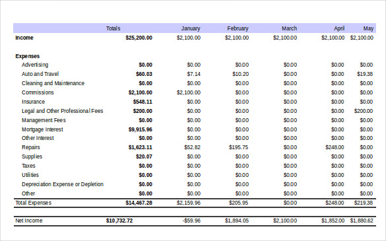Click Total Expenses sum $14,467.28
Viewport: 386px width, 241px height.
pos(139,203)
